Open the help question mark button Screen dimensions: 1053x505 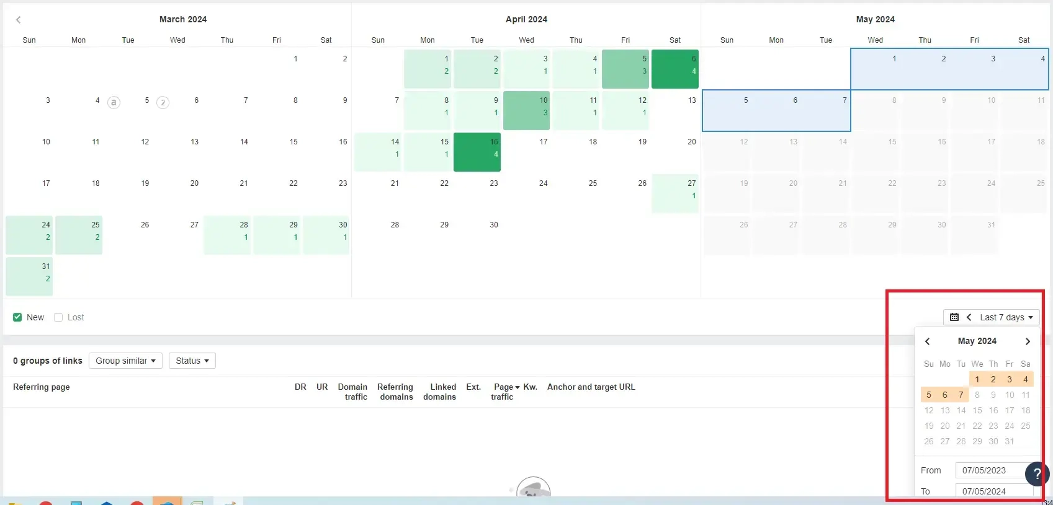(1036, 475)
